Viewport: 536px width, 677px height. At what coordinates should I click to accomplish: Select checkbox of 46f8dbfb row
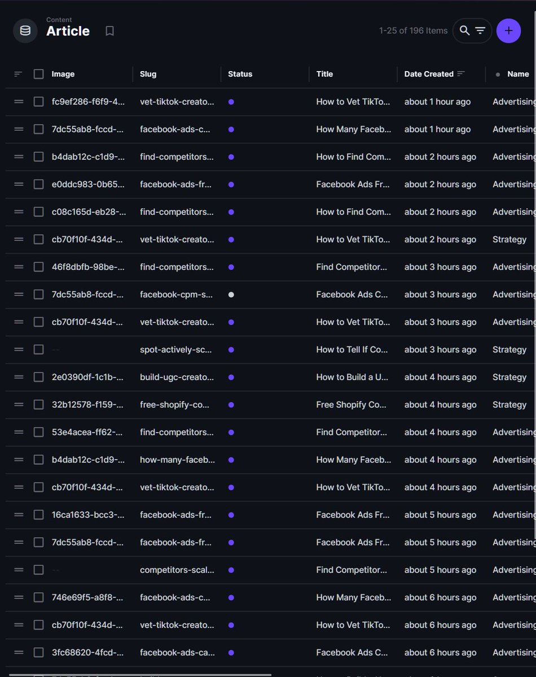pos(38,267)
